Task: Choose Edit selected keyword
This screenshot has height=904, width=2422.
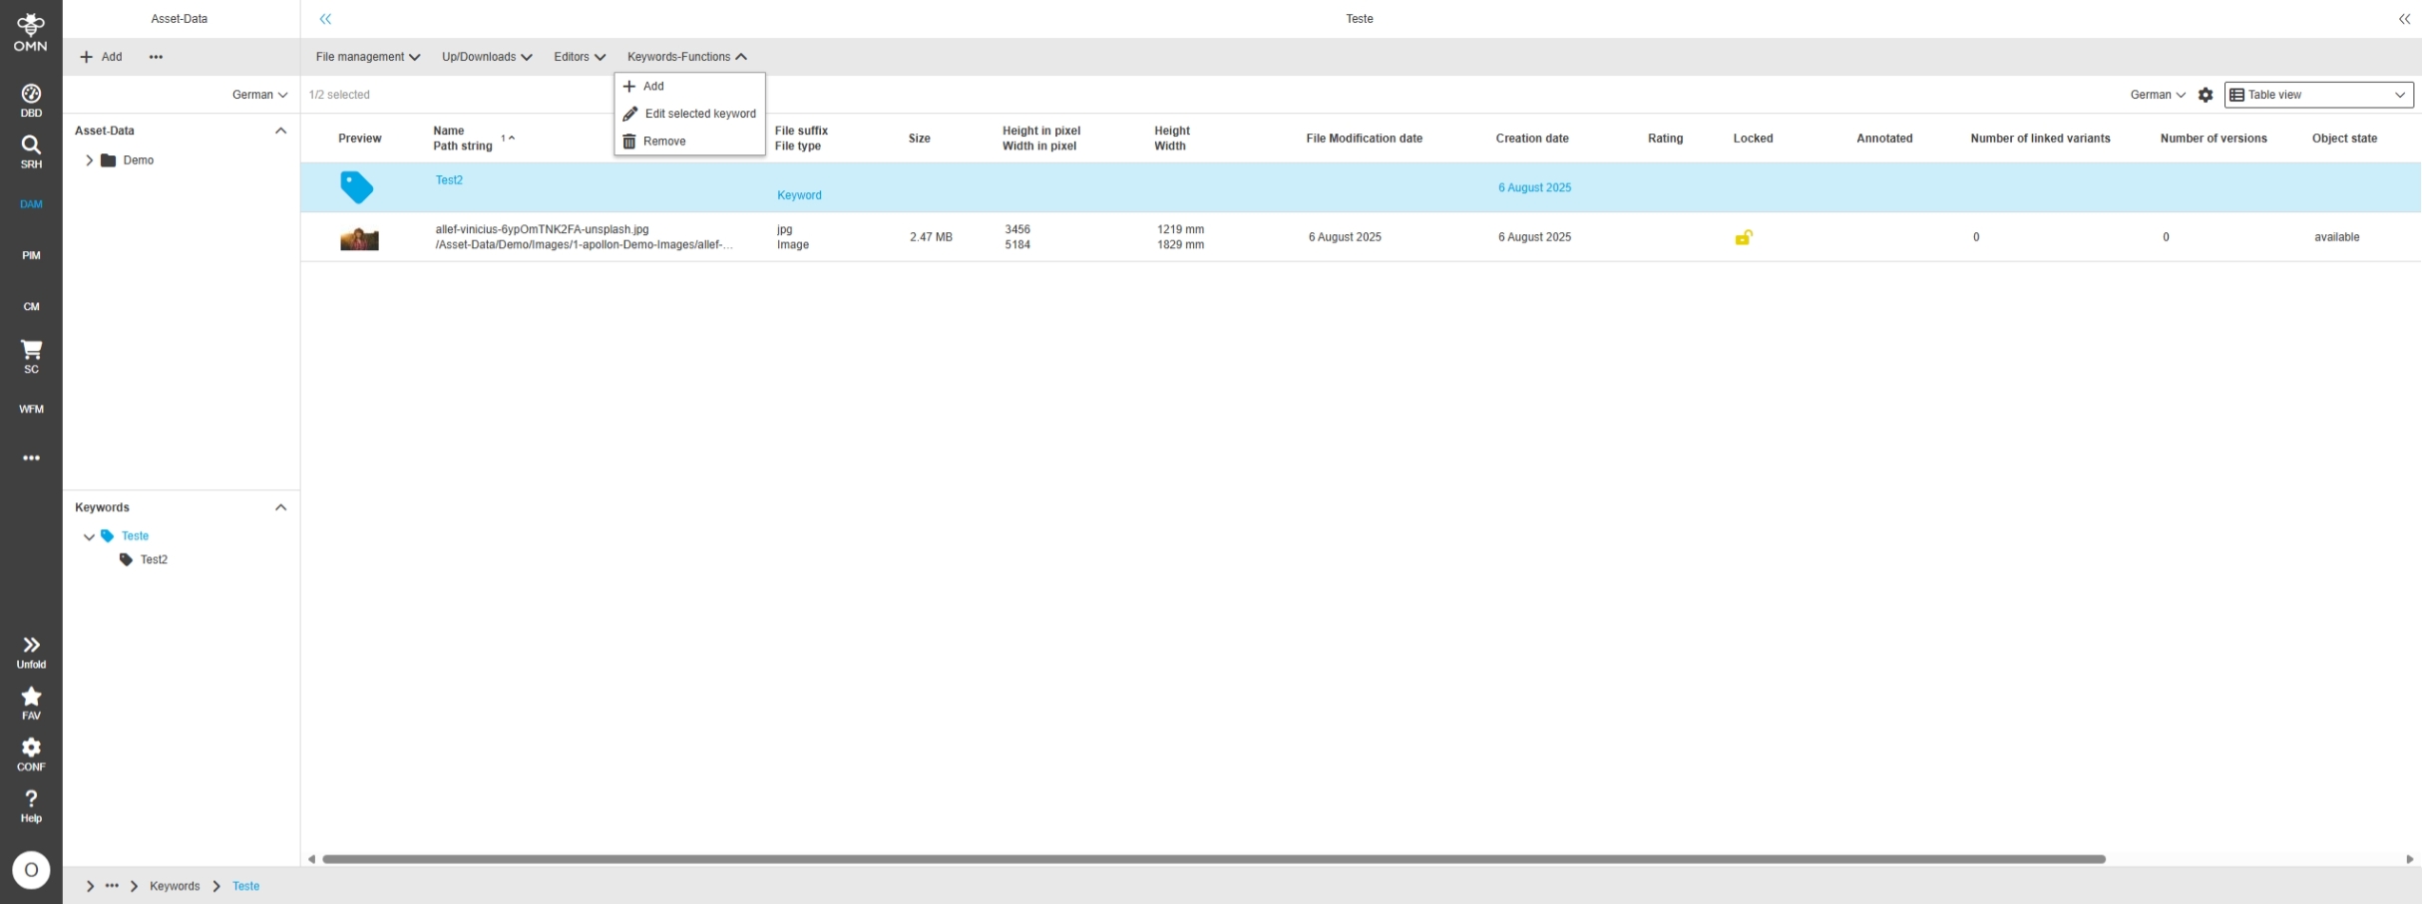Action: coord(689,114)
